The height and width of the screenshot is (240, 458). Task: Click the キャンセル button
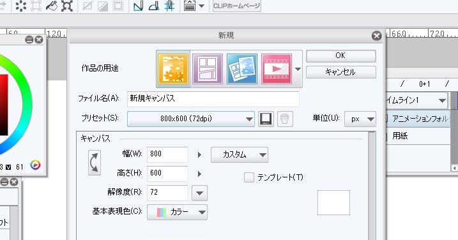click(x=340, y=72)
